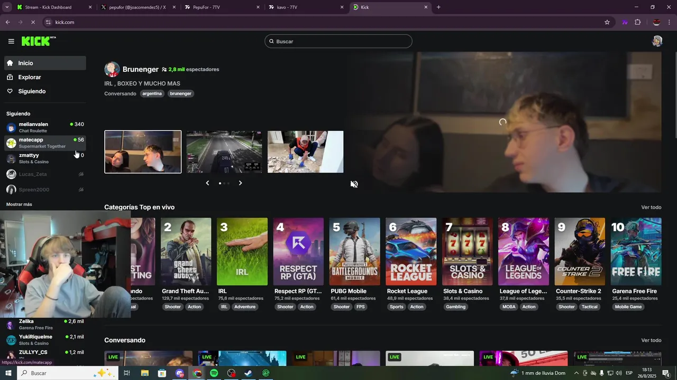Viewport: 677px width, 380px height.
Task: Open the Rocket League category card
Action: (411, 252)
